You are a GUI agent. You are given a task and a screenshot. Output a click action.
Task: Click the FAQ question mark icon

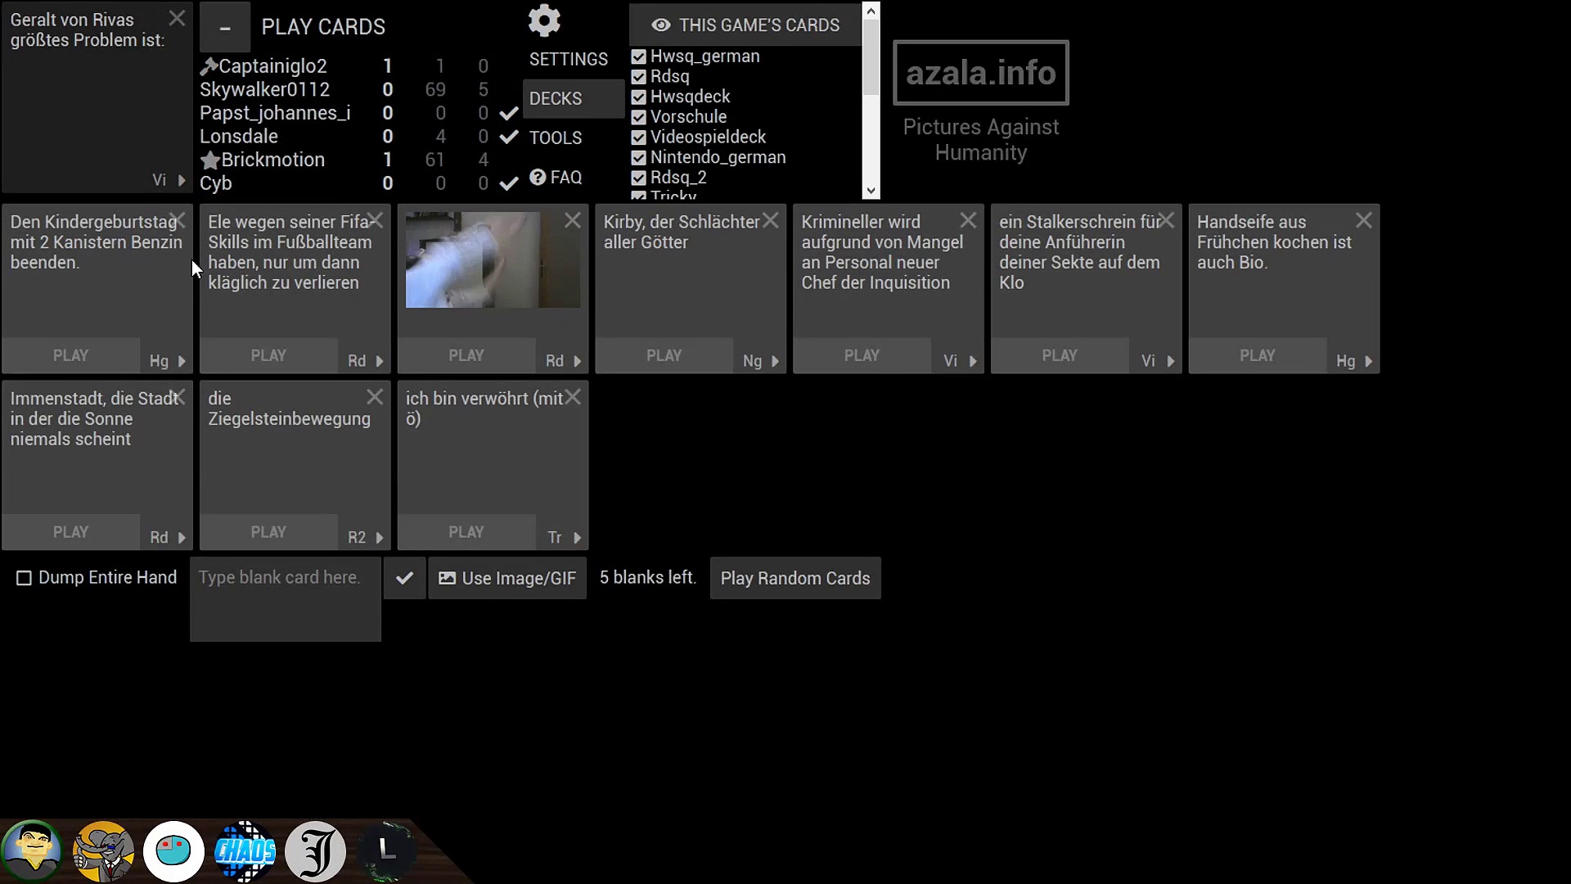pyautogui.click(x=538, y=177)
